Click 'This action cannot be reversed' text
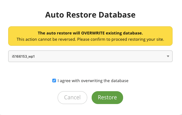Viewport: 182px width, 115px height. [x=46, y=39]
